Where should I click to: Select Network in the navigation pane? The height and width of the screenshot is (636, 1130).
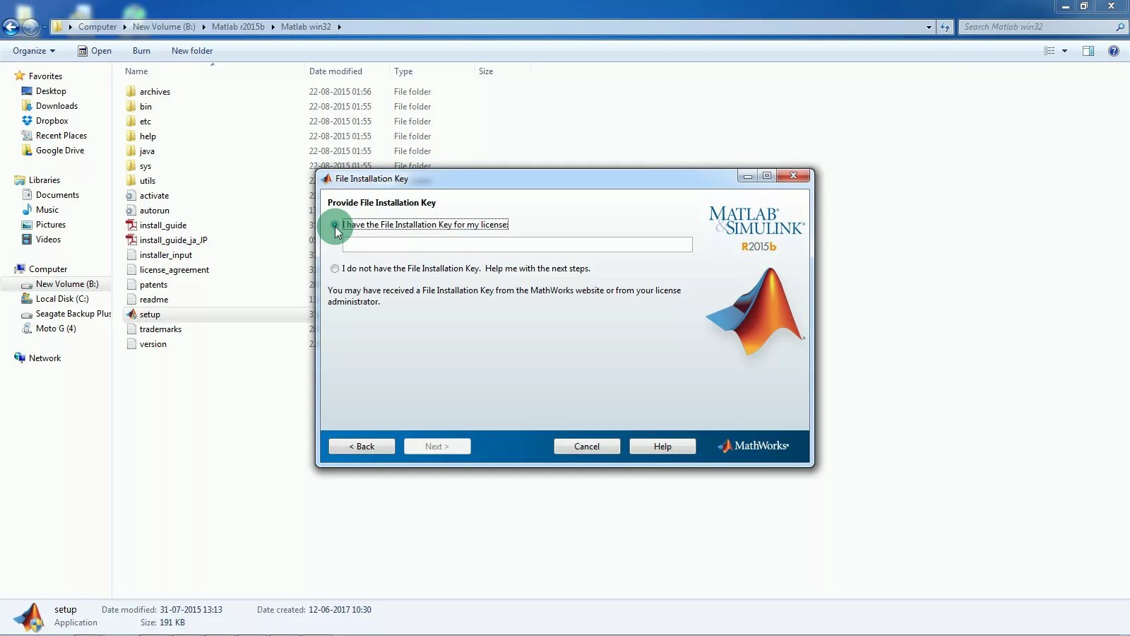[44, 358]
